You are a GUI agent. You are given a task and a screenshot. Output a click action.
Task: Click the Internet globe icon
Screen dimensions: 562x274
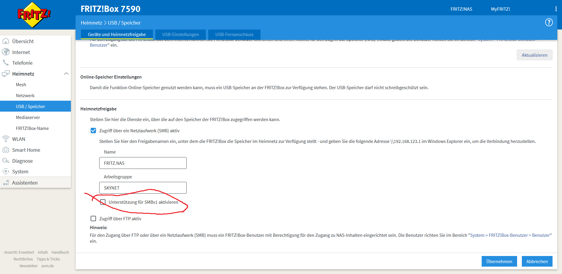click(x=6, y=52)
